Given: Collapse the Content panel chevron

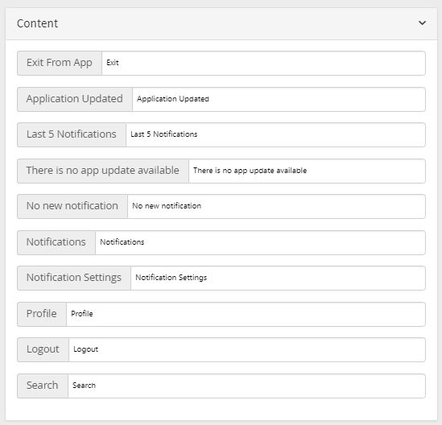Looking at the screenshot, I should [x=422, y=23].
